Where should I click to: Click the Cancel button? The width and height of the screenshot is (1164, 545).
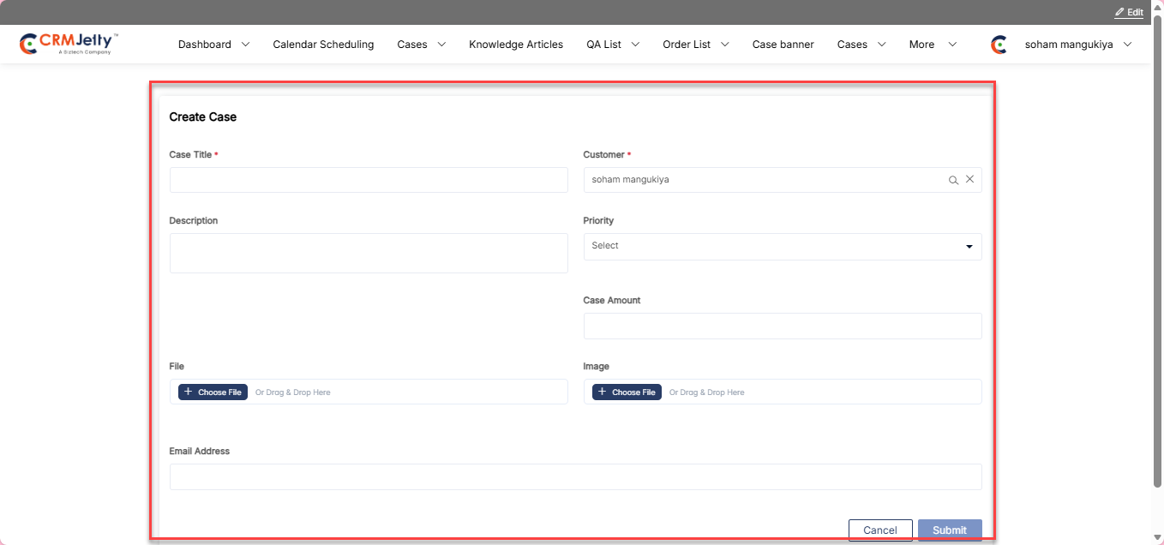(x=879, y=530)
